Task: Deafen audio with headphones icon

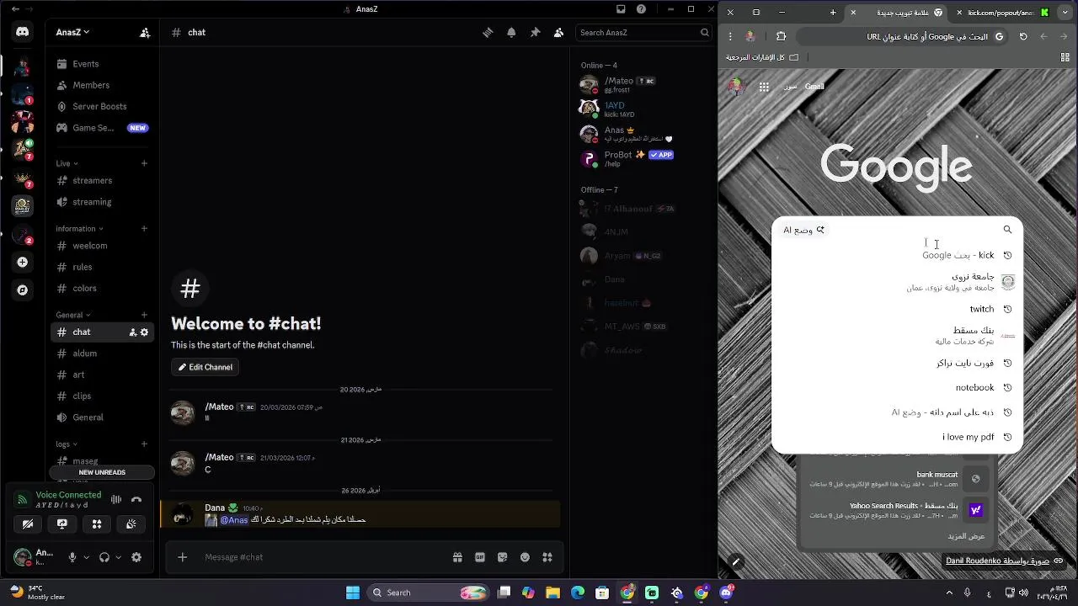Action: tap(104, 557)
